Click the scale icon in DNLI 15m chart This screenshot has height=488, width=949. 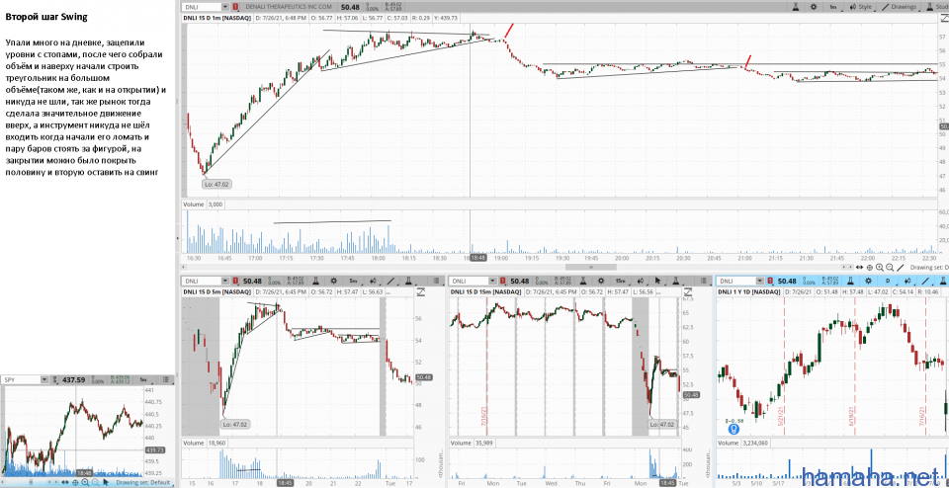click(689, 292)
